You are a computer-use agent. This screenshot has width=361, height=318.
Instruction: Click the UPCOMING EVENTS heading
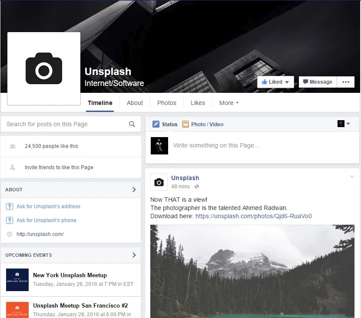[x=29, y=255]
